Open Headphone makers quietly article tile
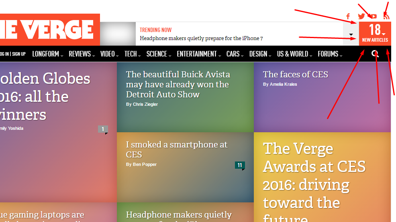 coord(185,212)
